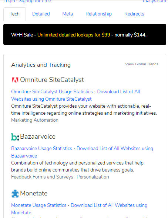168x218 pixels.
Task: Open Monetate Usage Statistics link
Action: point(39,205)
